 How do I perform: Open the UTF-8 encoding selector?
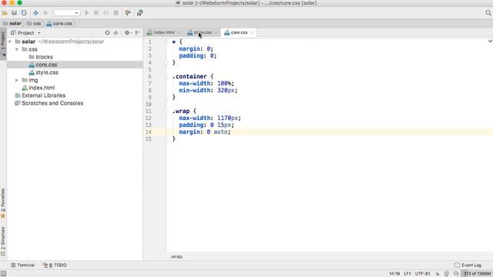[x=422, y=274]
